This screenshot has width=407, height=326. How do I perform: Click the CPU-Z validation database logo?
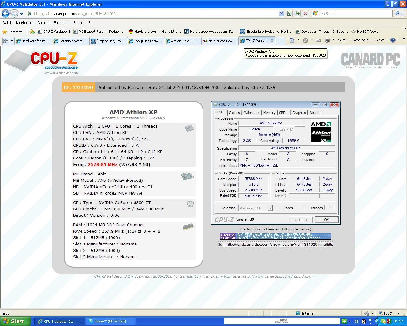coord(41,61)
